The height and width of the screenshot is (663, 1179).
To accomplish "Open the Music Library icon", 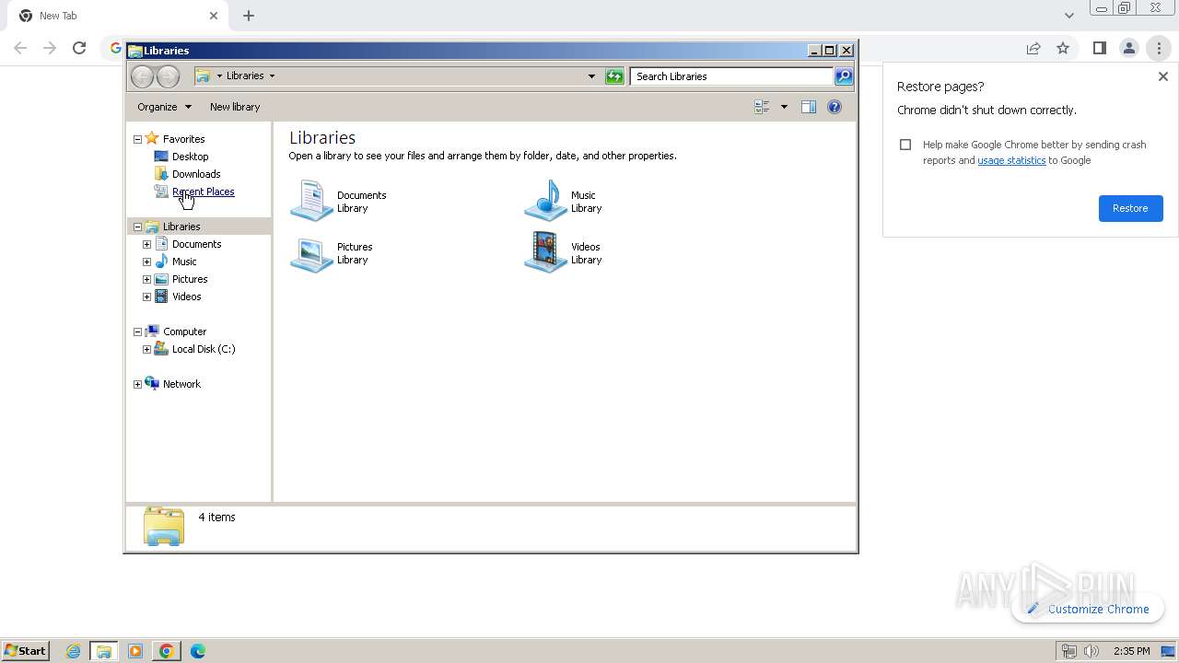I will click(x=545, y=201).
